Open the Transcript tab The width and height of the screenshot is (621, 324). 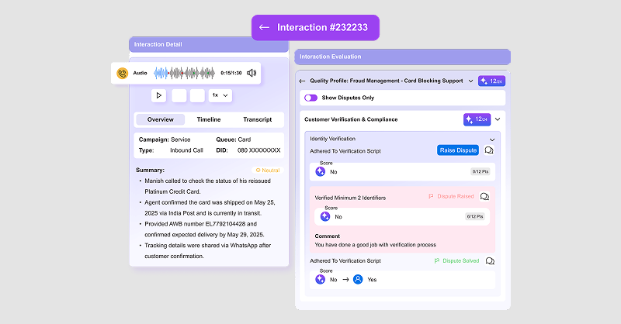point(257,119)
